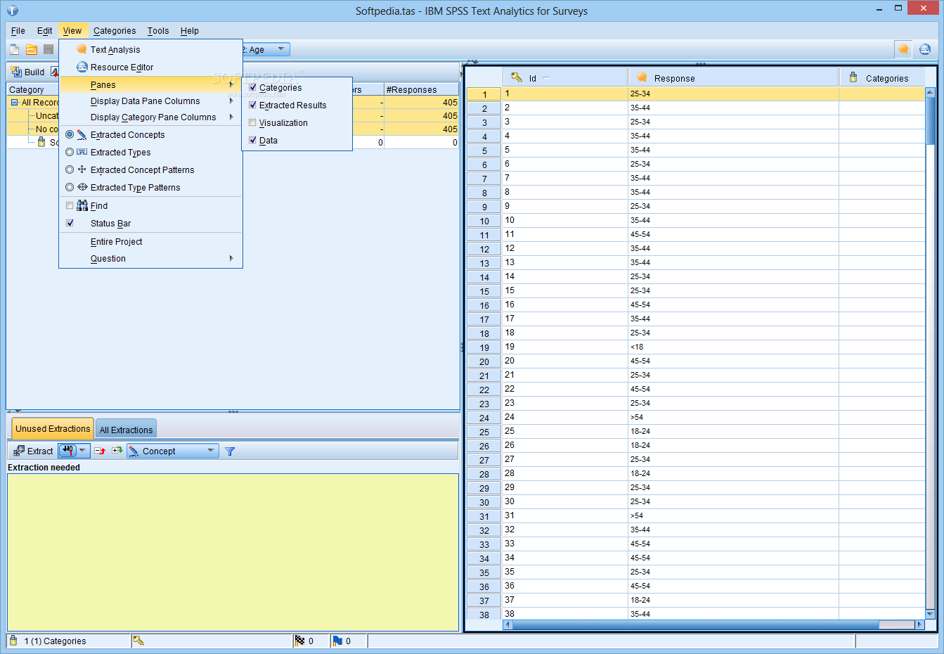Switch to the Unused Extractions tab
The height and width of the screenshot is (654, 944).
tap(53, 428)
